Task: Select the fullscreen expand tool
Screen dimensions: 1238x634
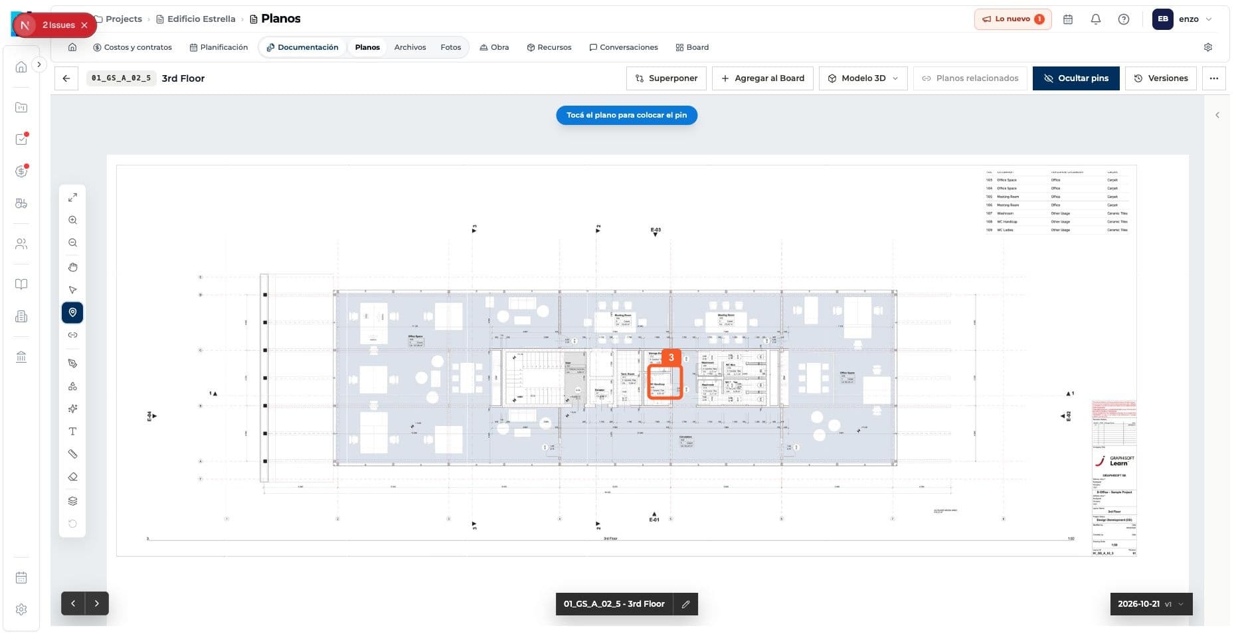Action: pyautogui.click(x=72, y=197)
